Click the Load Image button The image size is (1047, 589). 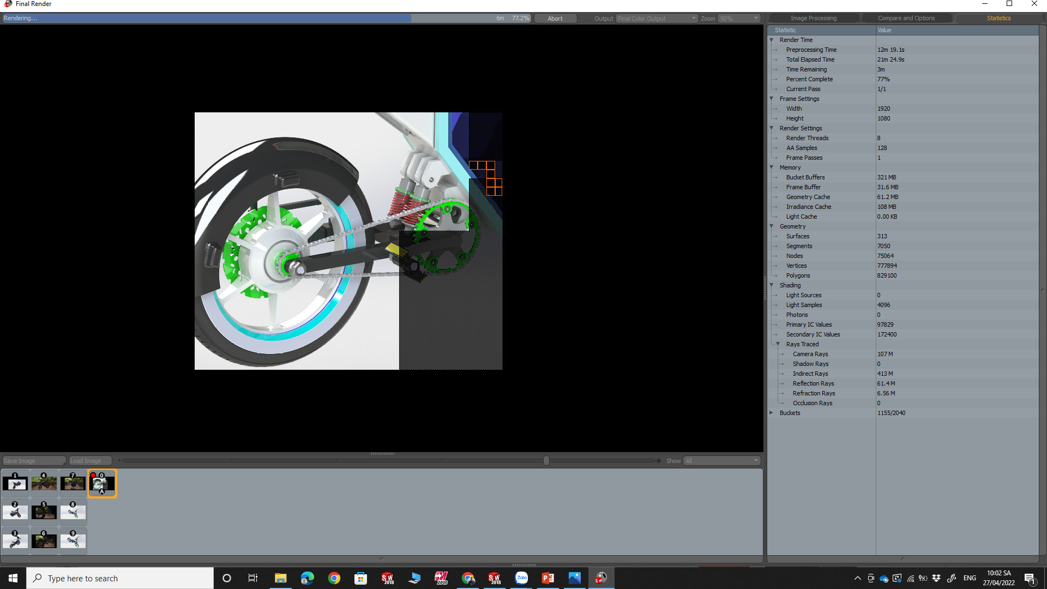(86, 460)
